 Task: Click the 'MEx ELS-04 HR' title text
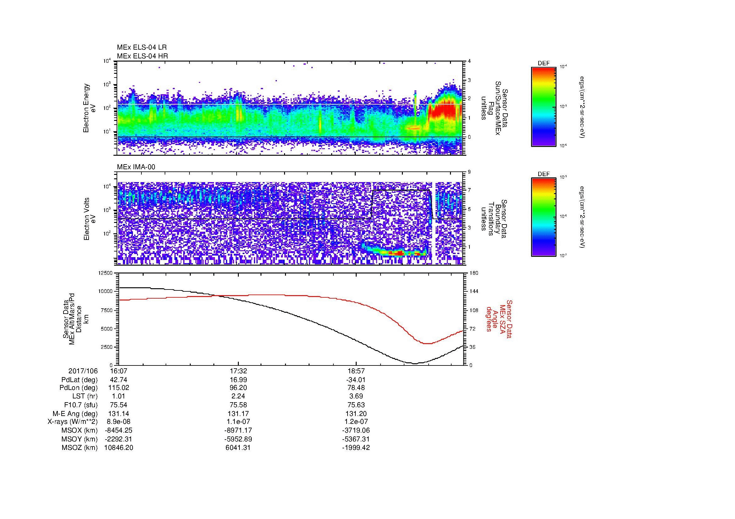point(142,56)
